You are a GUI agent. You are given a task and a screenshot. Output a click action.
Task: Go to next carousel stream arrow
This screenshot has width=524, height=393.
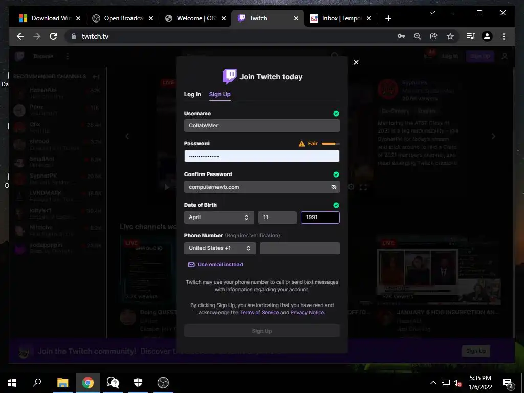(493, 136)
